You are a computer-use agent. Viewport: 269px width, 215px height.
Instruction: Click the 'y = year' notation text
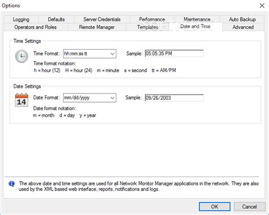[x=88, y=115]
